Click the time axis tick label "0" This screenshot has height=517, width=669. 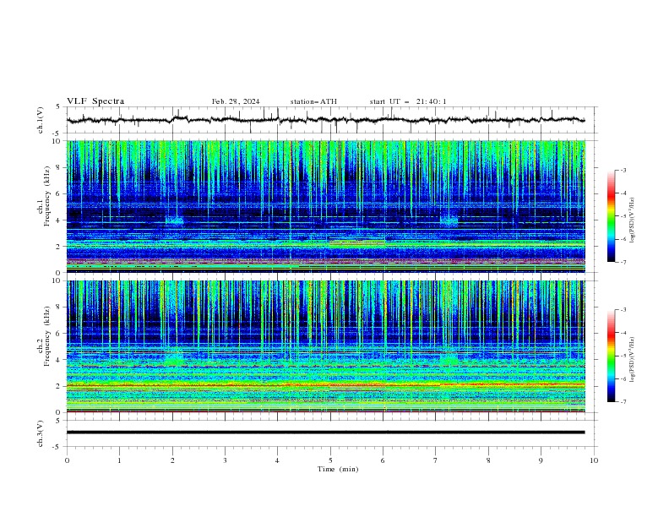[x=67, y=460]
